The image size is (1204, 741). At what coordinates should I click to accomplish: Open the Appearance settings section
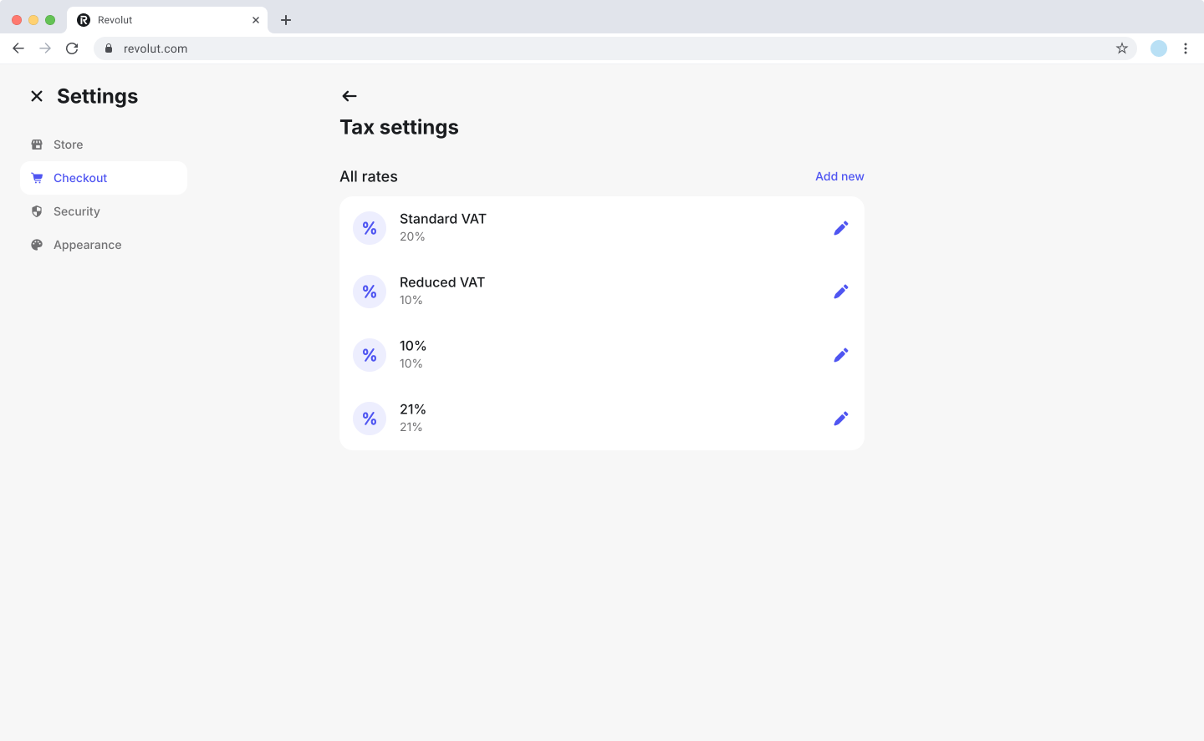(87, 245)
